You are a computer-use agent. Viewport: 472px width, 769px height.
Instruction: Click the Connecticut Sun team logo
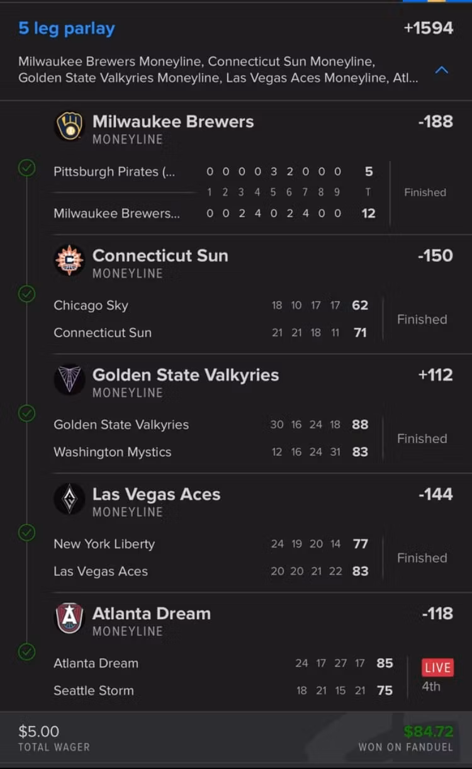tap(69, 261)
